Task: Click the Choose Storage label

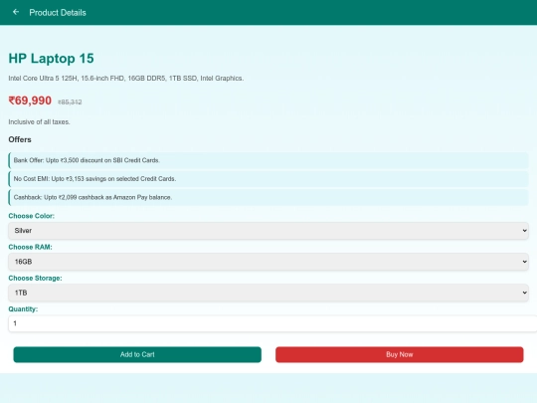Action: click(35, 279)
